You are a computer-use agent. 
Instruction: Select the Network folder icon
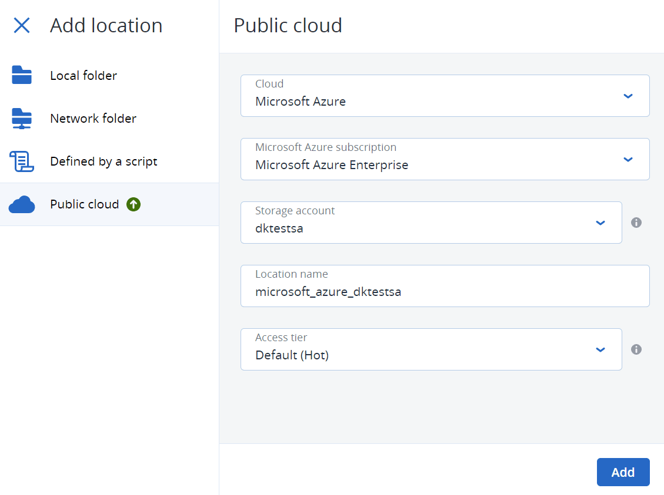click(22, 118)
